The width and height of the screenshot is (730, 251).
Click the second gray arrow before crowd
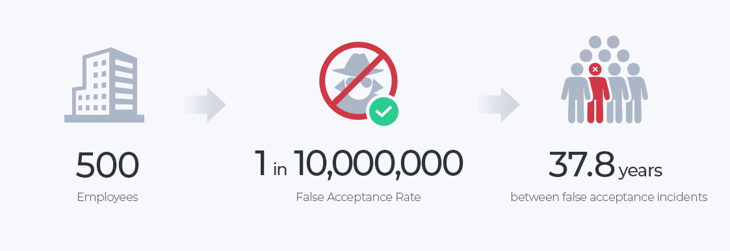[x=499, y=104]
